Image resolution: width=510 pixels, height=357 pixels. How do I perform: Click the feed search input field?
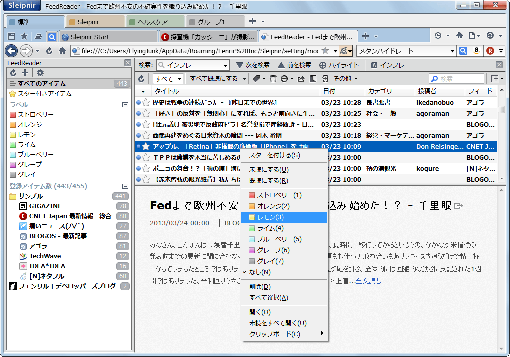tap(457, 79)
